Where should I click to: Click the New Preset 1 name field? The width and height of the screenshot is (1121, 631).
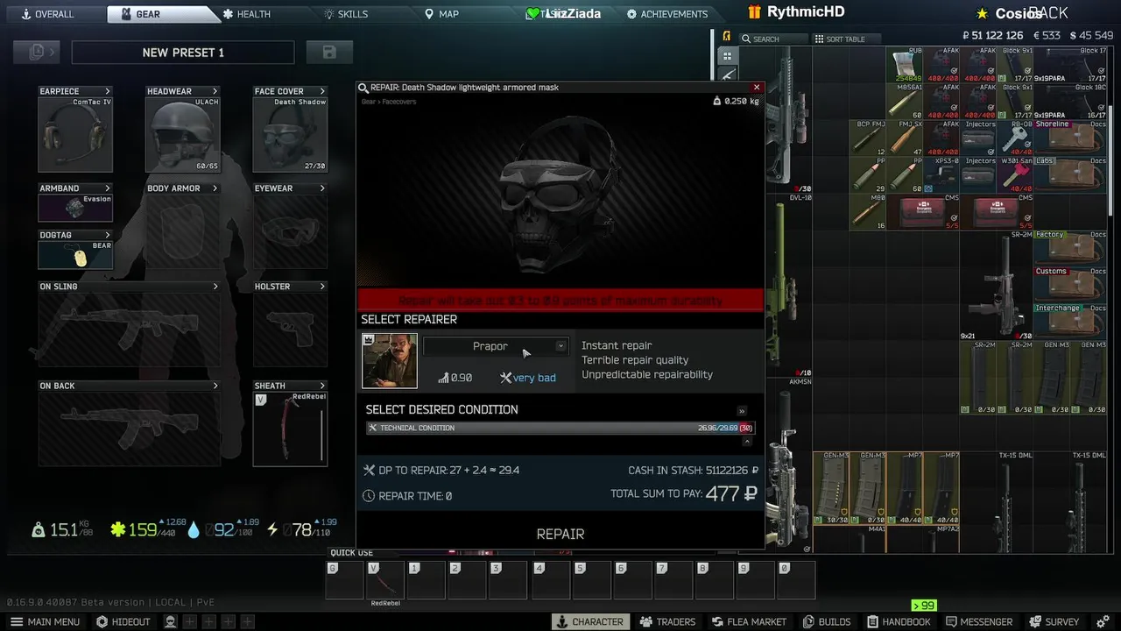pyautogui.click(x=183, y=53)
